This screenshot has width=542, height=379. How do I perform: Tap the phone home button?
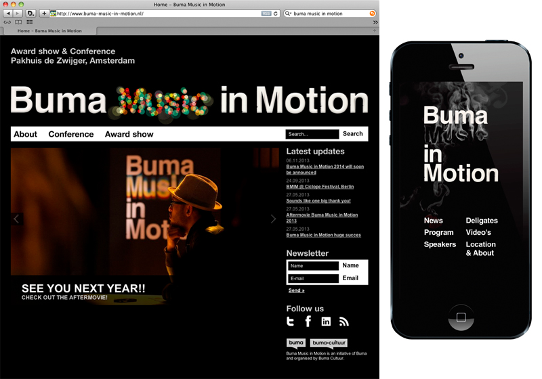(461, 317)
